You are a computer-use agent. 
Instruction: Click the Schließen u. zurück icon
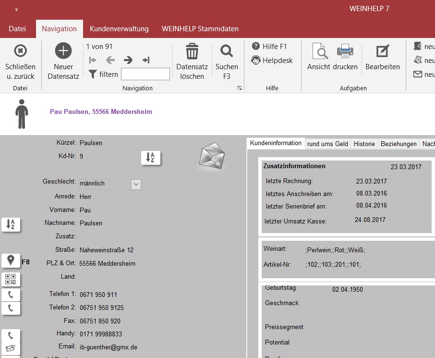pos(20,51)
